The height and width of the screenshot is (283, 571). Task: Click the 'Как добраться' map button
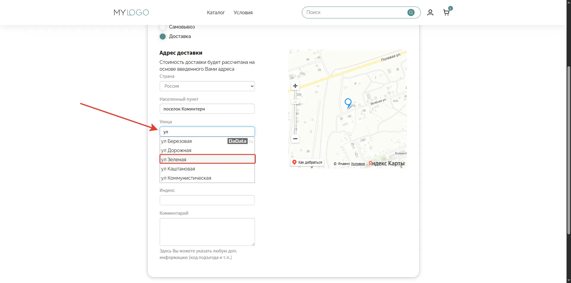coord(307,162)
